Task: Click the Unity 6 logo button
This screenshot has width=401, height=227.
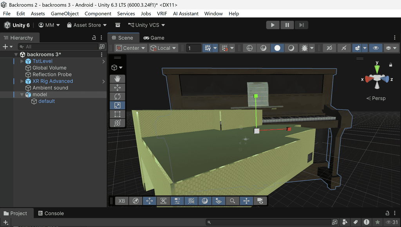Action: (17, 25)
